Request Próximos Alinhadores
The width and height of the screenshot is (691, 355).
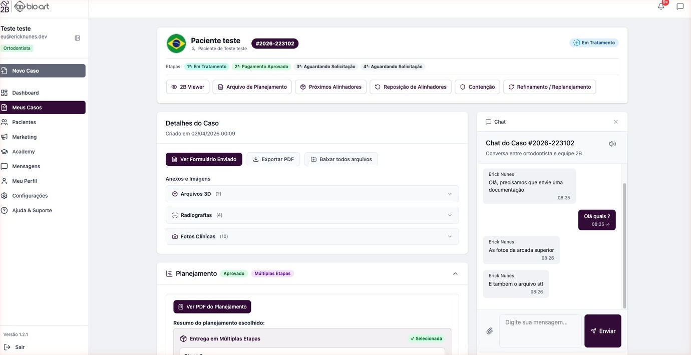click(x=331, y=87)
